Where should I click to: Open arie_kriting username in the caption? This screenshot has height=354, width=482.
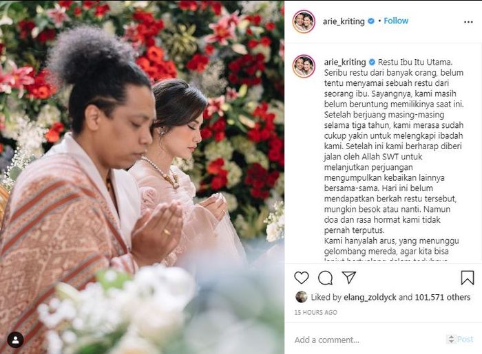[x=345, y=63]
